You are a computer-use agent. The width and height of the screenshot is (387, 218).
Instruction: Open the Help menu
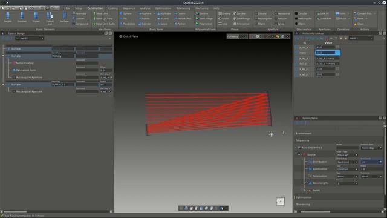[216, 8]
